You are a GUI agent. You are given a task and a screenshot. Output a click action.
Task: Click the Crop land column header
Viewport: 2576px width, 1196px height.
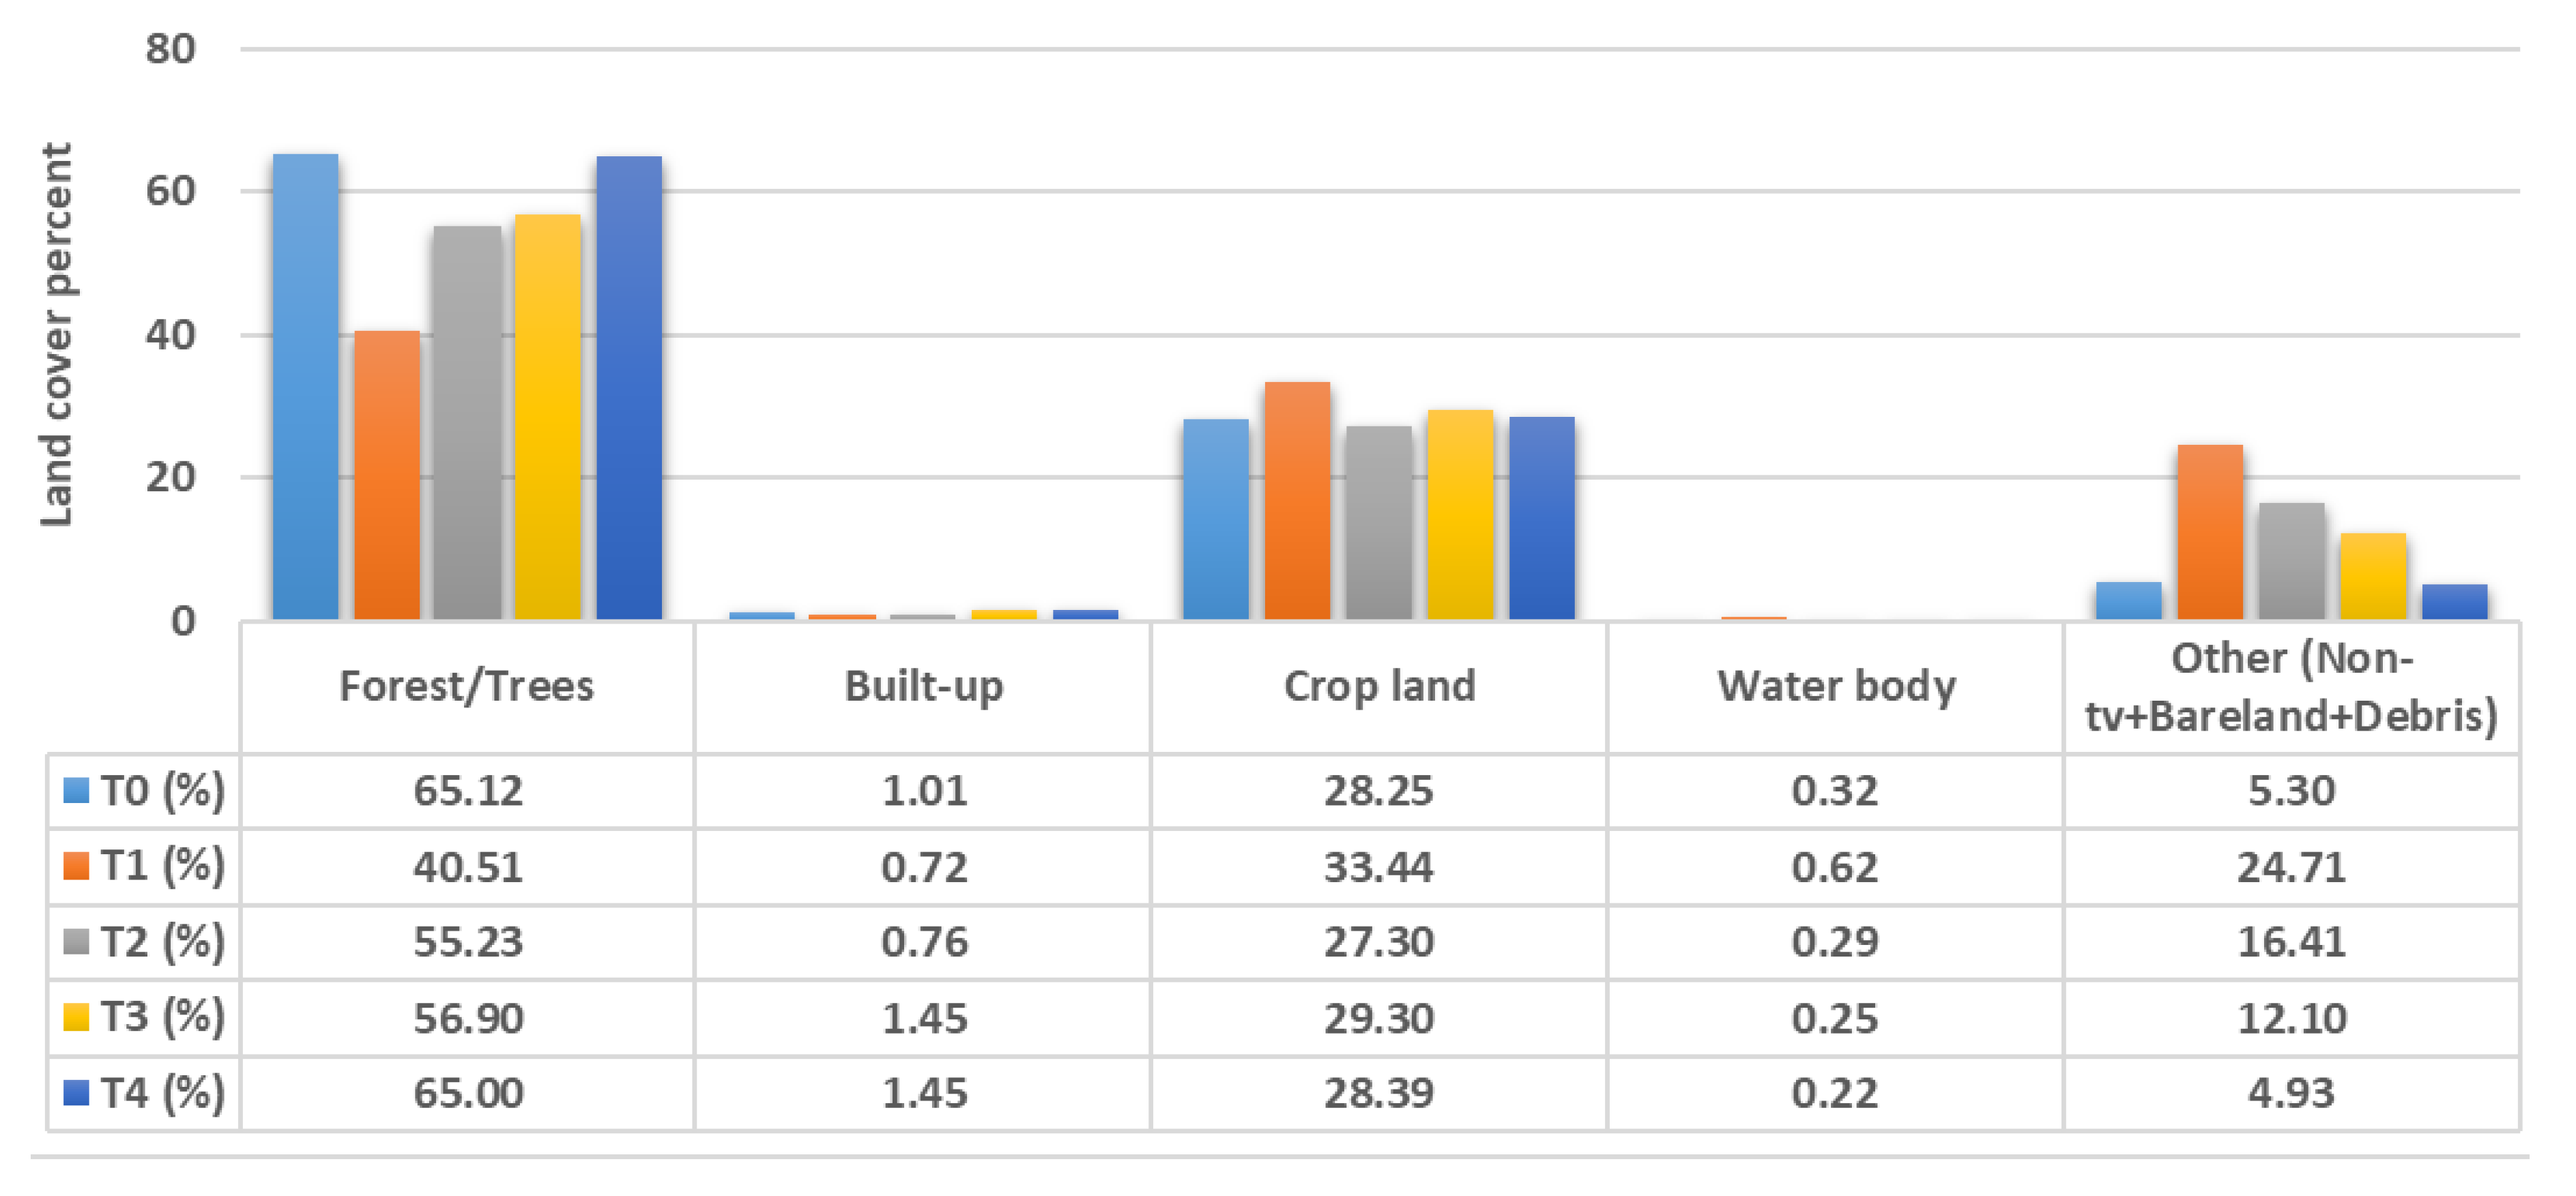(x=1379, y=687)
